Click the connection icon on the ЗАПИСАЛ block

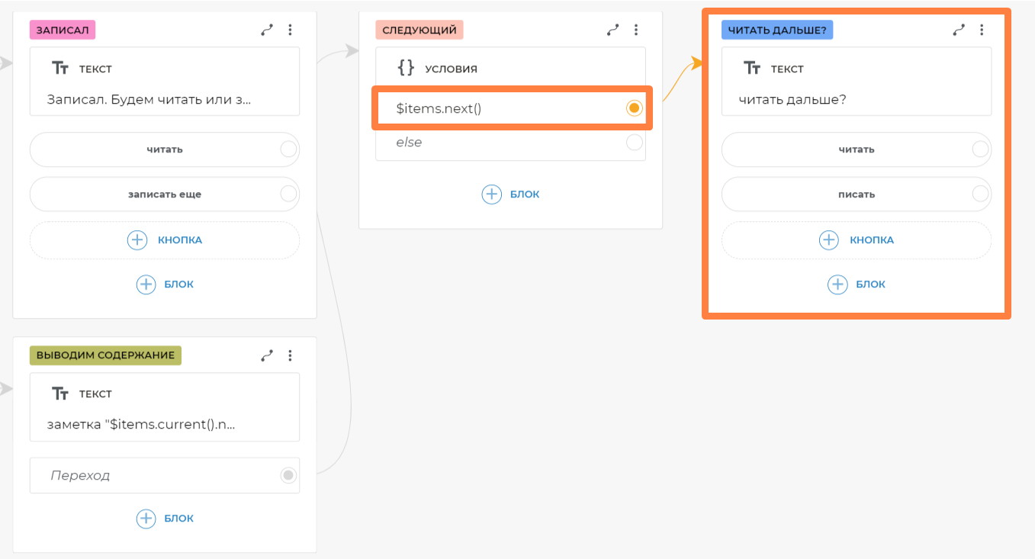[267, 31]
